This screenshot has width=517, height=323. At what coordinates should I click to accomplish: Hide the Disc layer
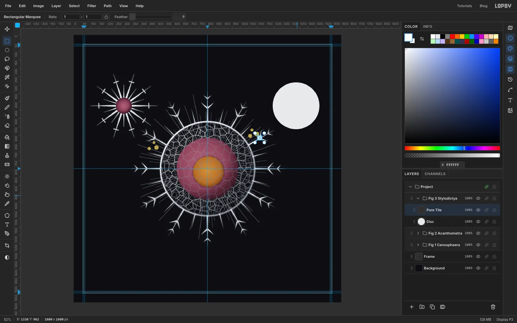(478, 222)
